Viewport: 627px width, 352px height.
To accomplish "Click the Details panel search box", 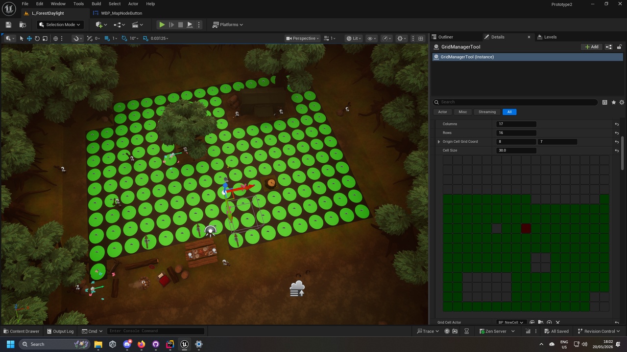I will tap(515, 102).
